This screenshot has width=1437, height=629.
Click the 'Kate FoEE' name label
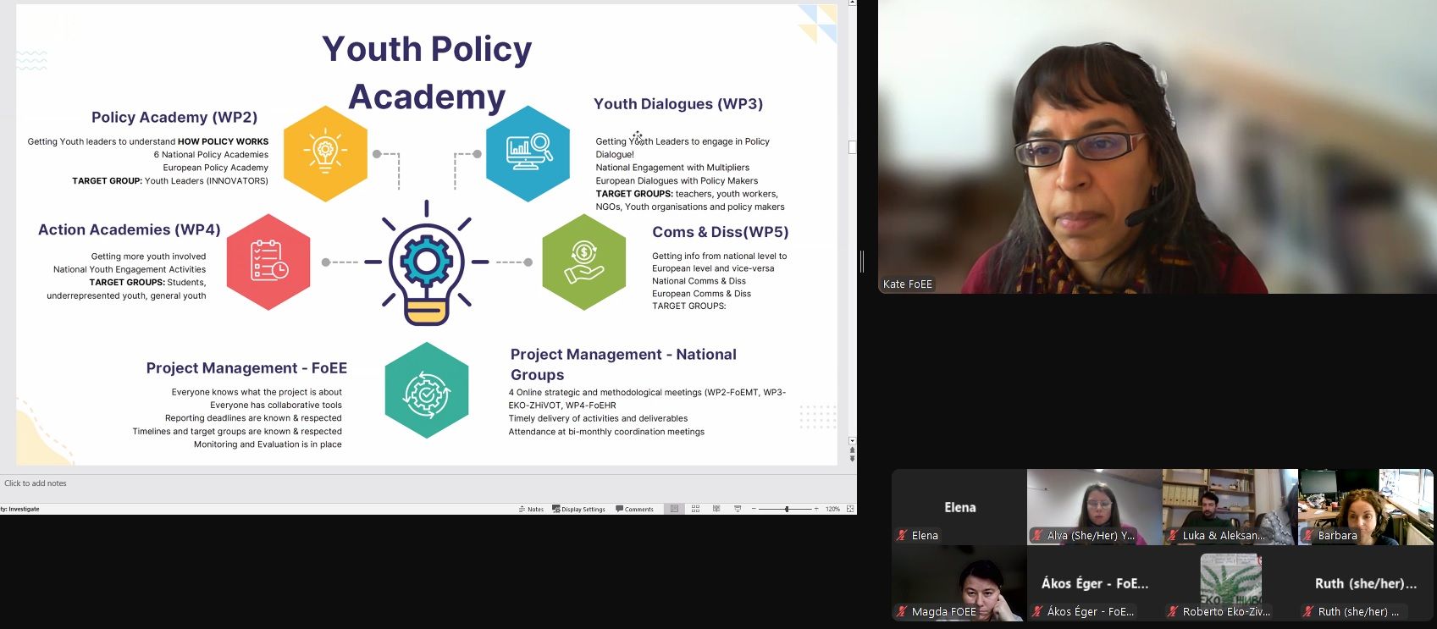tap(908, 284)
